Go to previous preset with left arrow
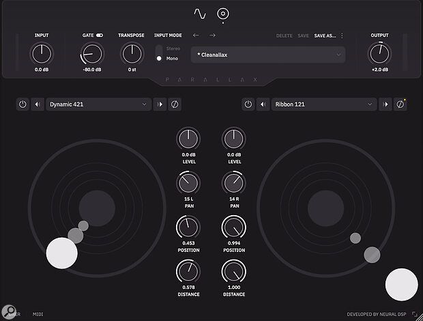The width and height of the screenshot is (423, 321). click(x=196, y=36)
